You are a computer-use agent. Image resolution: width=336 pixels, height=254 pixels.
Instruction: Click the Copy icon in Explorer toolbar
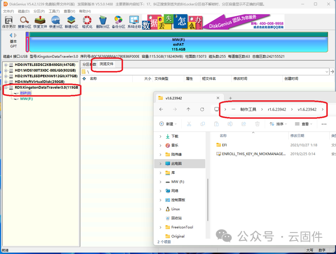coord(203,124)
